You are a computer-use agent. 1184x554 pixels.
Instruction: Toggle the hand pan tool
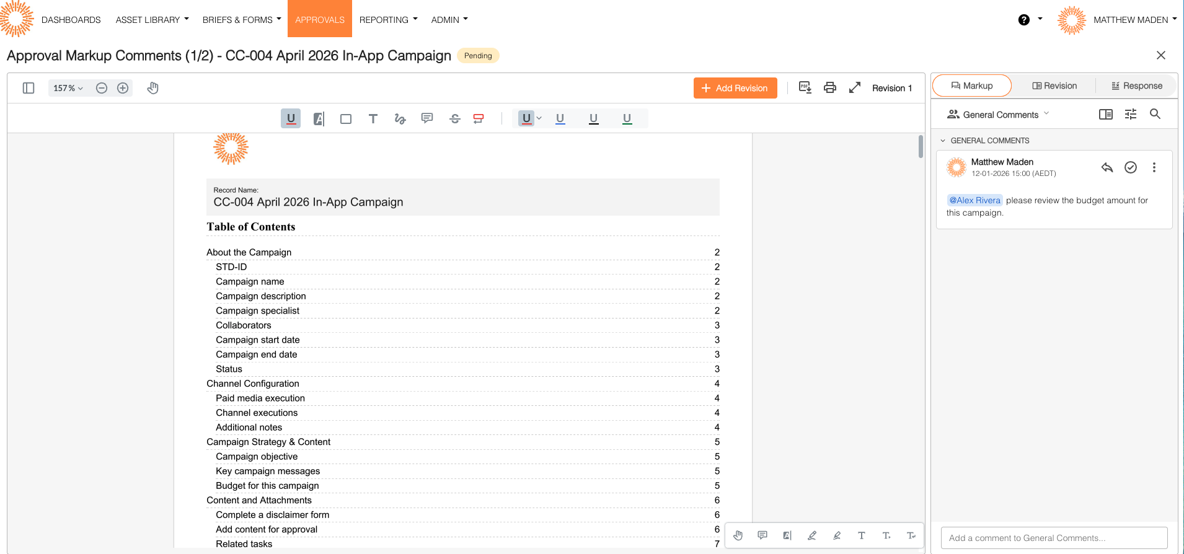(153, 88)
